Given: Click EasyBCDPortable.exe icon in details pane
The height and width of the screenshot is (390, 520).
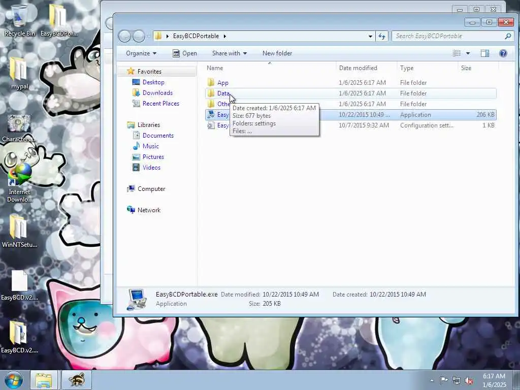Looking at the screenshot, I should 137,299.
